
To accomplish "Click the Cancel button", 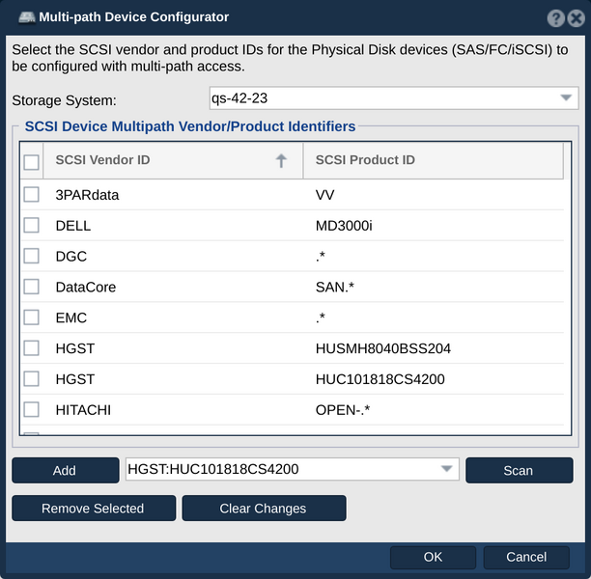I will click(x=526, y=557).
